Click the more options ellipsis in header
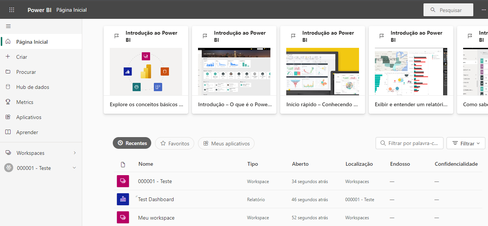The image size is (488, 226). click(x=483, y=10)
